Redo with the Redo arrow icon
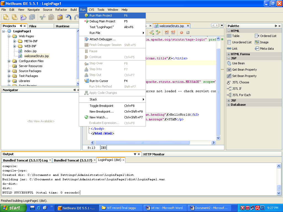The width and height of the screenshot is (283, 212). pyautogui.click(x=77, y=17)
